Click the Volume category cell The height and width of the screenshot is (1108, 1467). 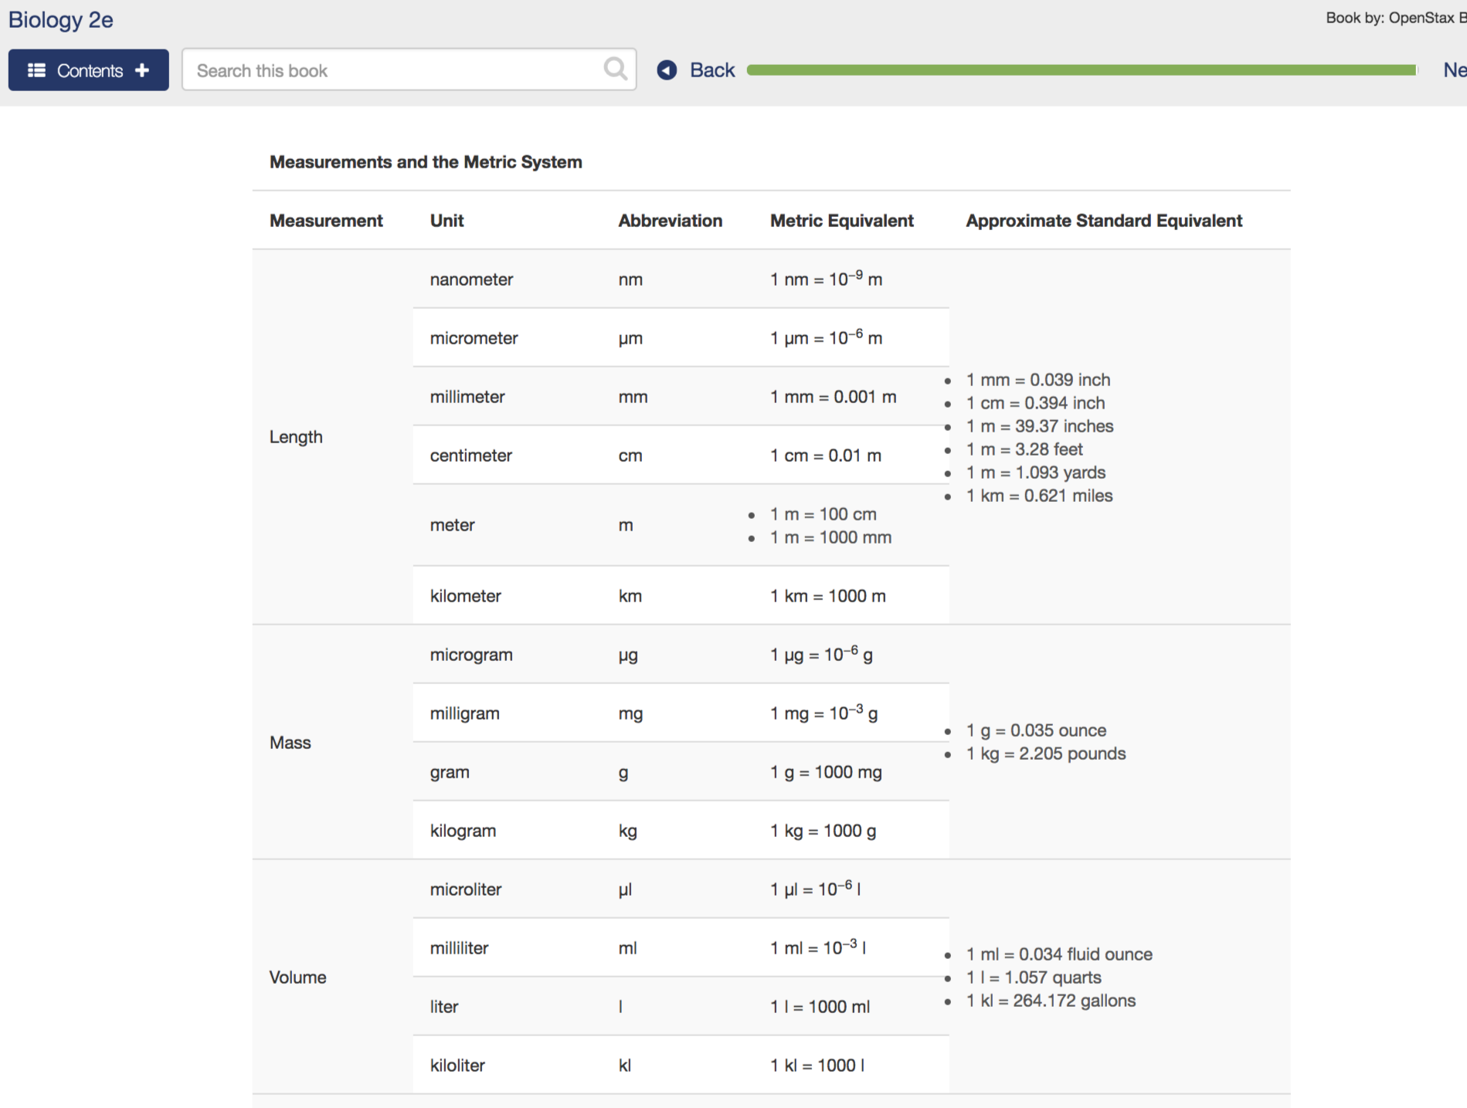click(x=298, y=977)
